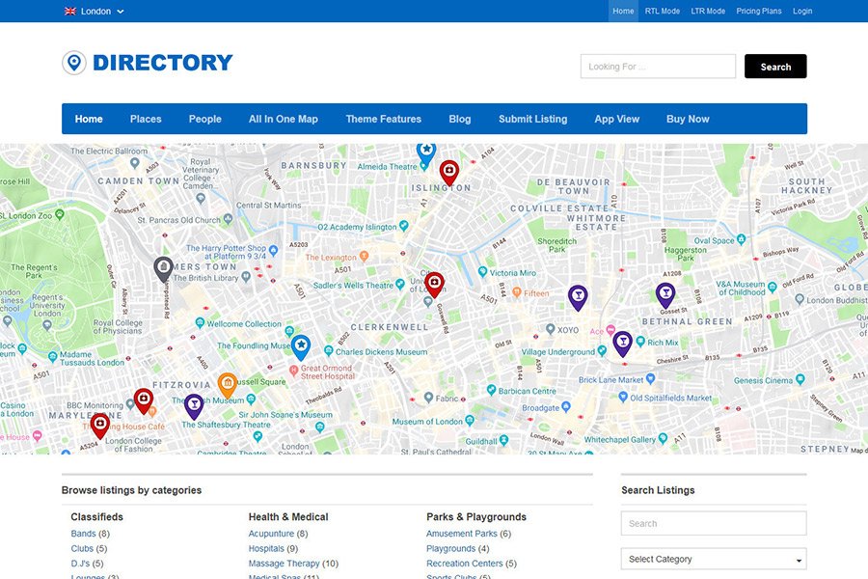868x579 pixels.
Task: Click the UK flag icon beside London
Action: pos(70,11)
